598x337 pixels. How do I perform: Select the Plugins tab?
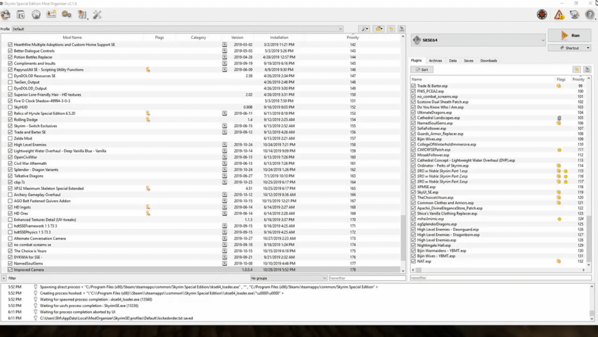tap(416, 60)
